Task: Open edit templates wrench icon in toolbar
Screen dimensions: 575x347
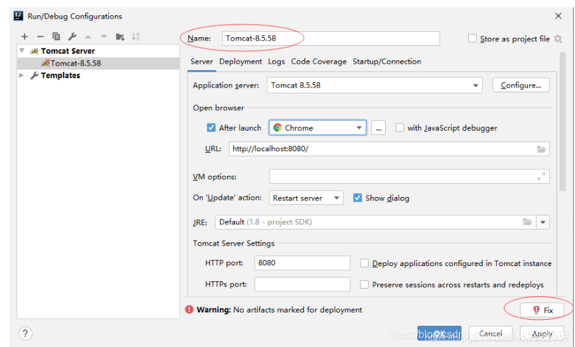Action: pyautogui.click(x=72, y=36)
